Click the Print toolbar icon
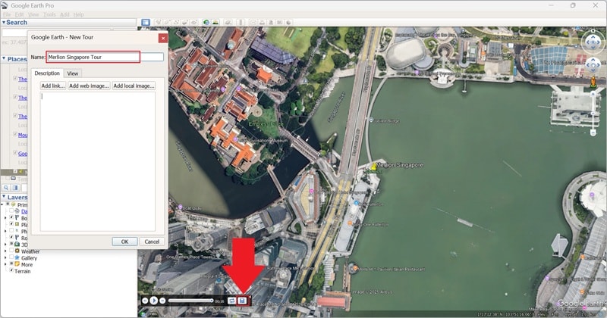The image size is (607, 318). click(x=262, y=23)
